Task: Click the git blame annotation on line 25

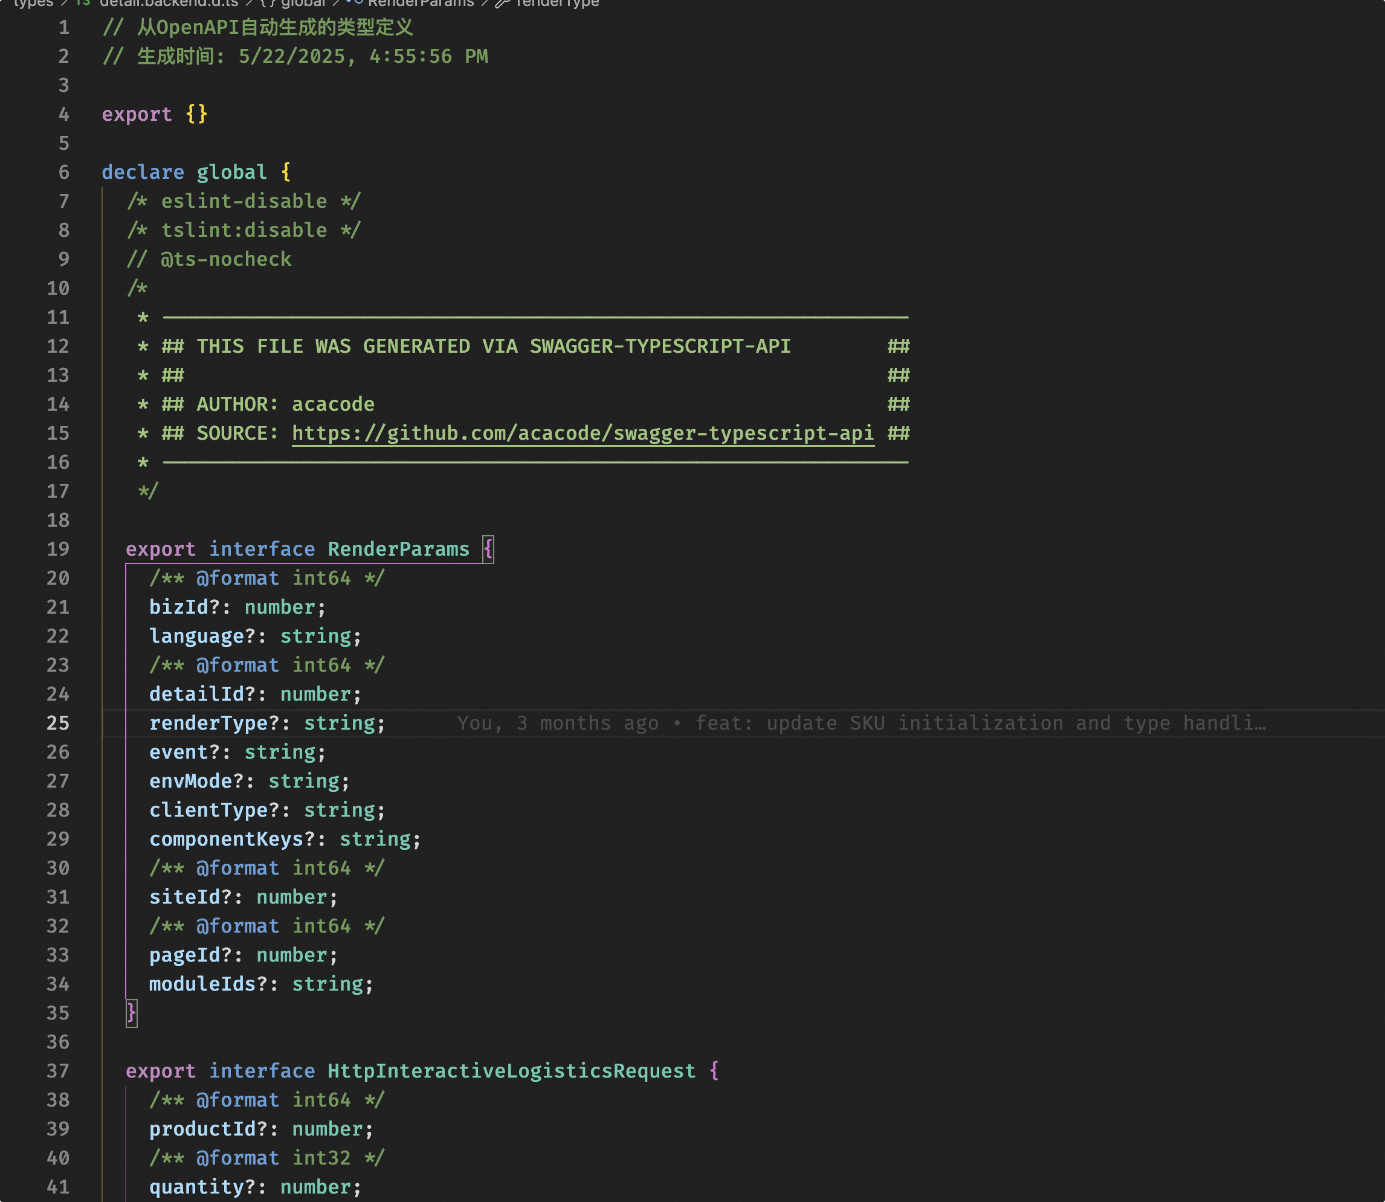Action: pos(861,723)
